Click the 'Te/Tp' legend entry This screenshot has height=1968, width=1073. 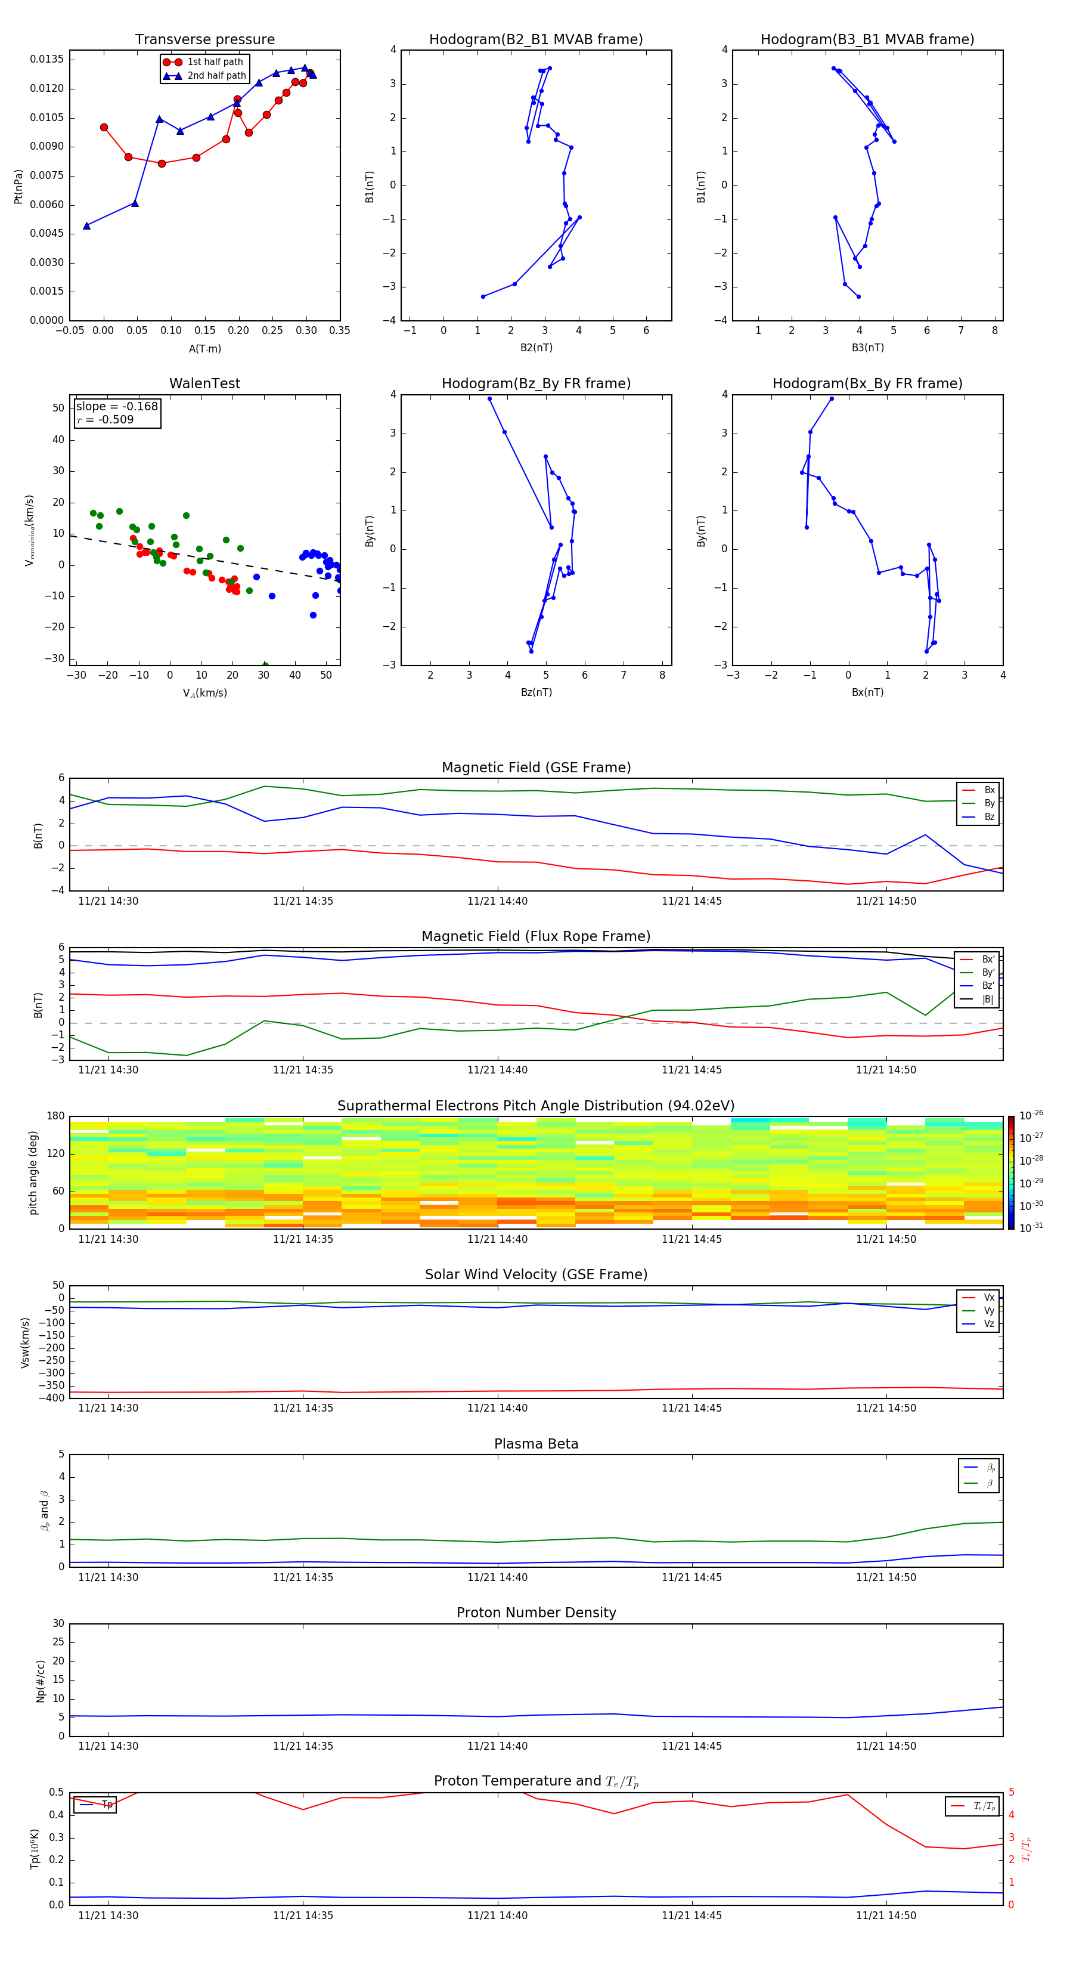click(x=973, y=1806)
